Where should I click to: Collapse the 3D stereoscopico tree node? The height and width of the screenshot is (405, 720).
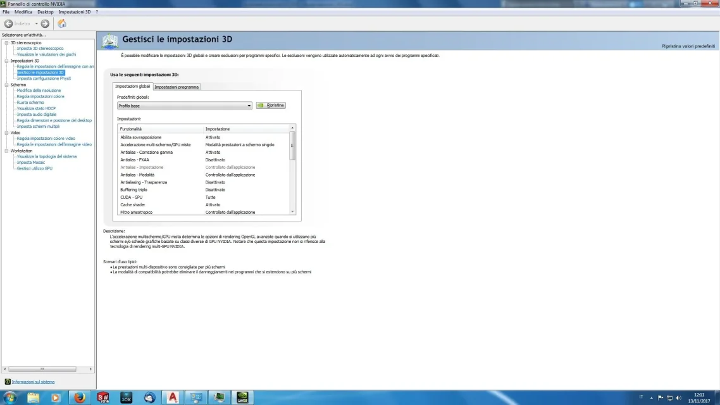coord(6,42)
